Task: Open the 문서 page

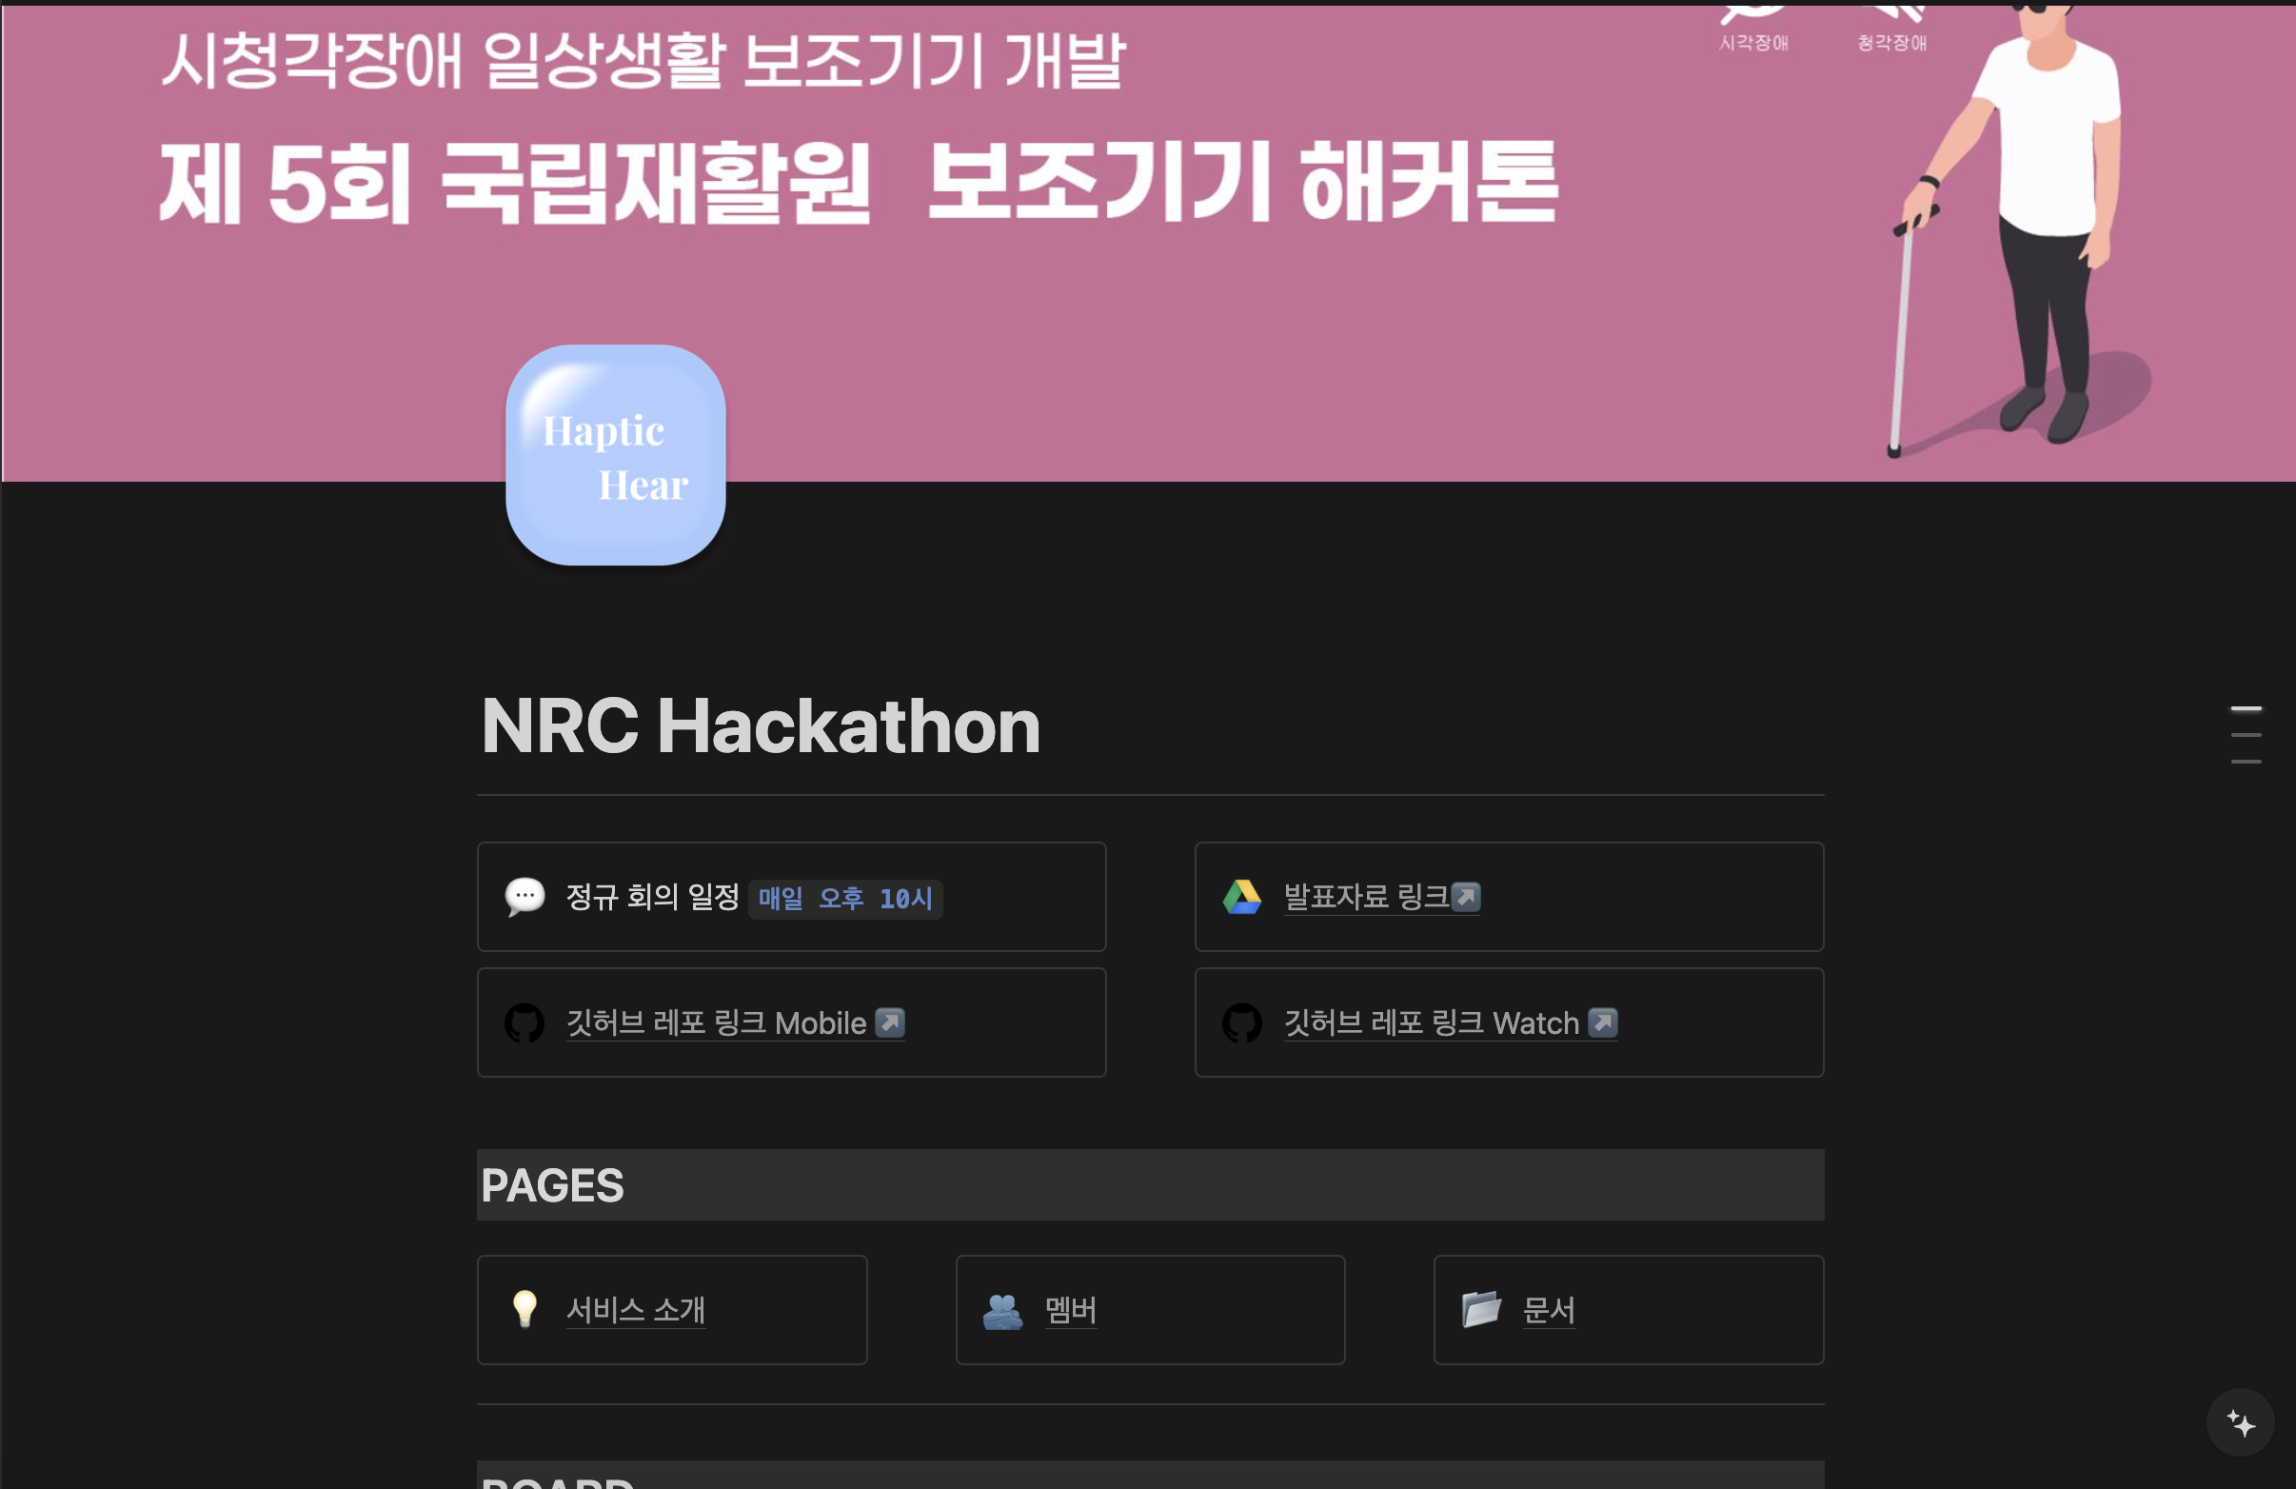Action: (x=1549, y=1310)
